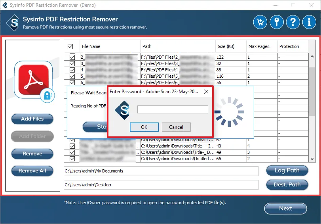Uncheck the file row starting with 4_
321x224 pixels.
click(72, 70)
